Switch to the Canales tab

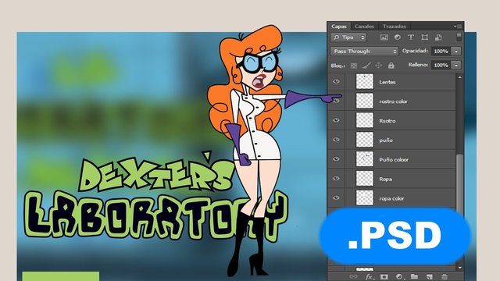364,26
